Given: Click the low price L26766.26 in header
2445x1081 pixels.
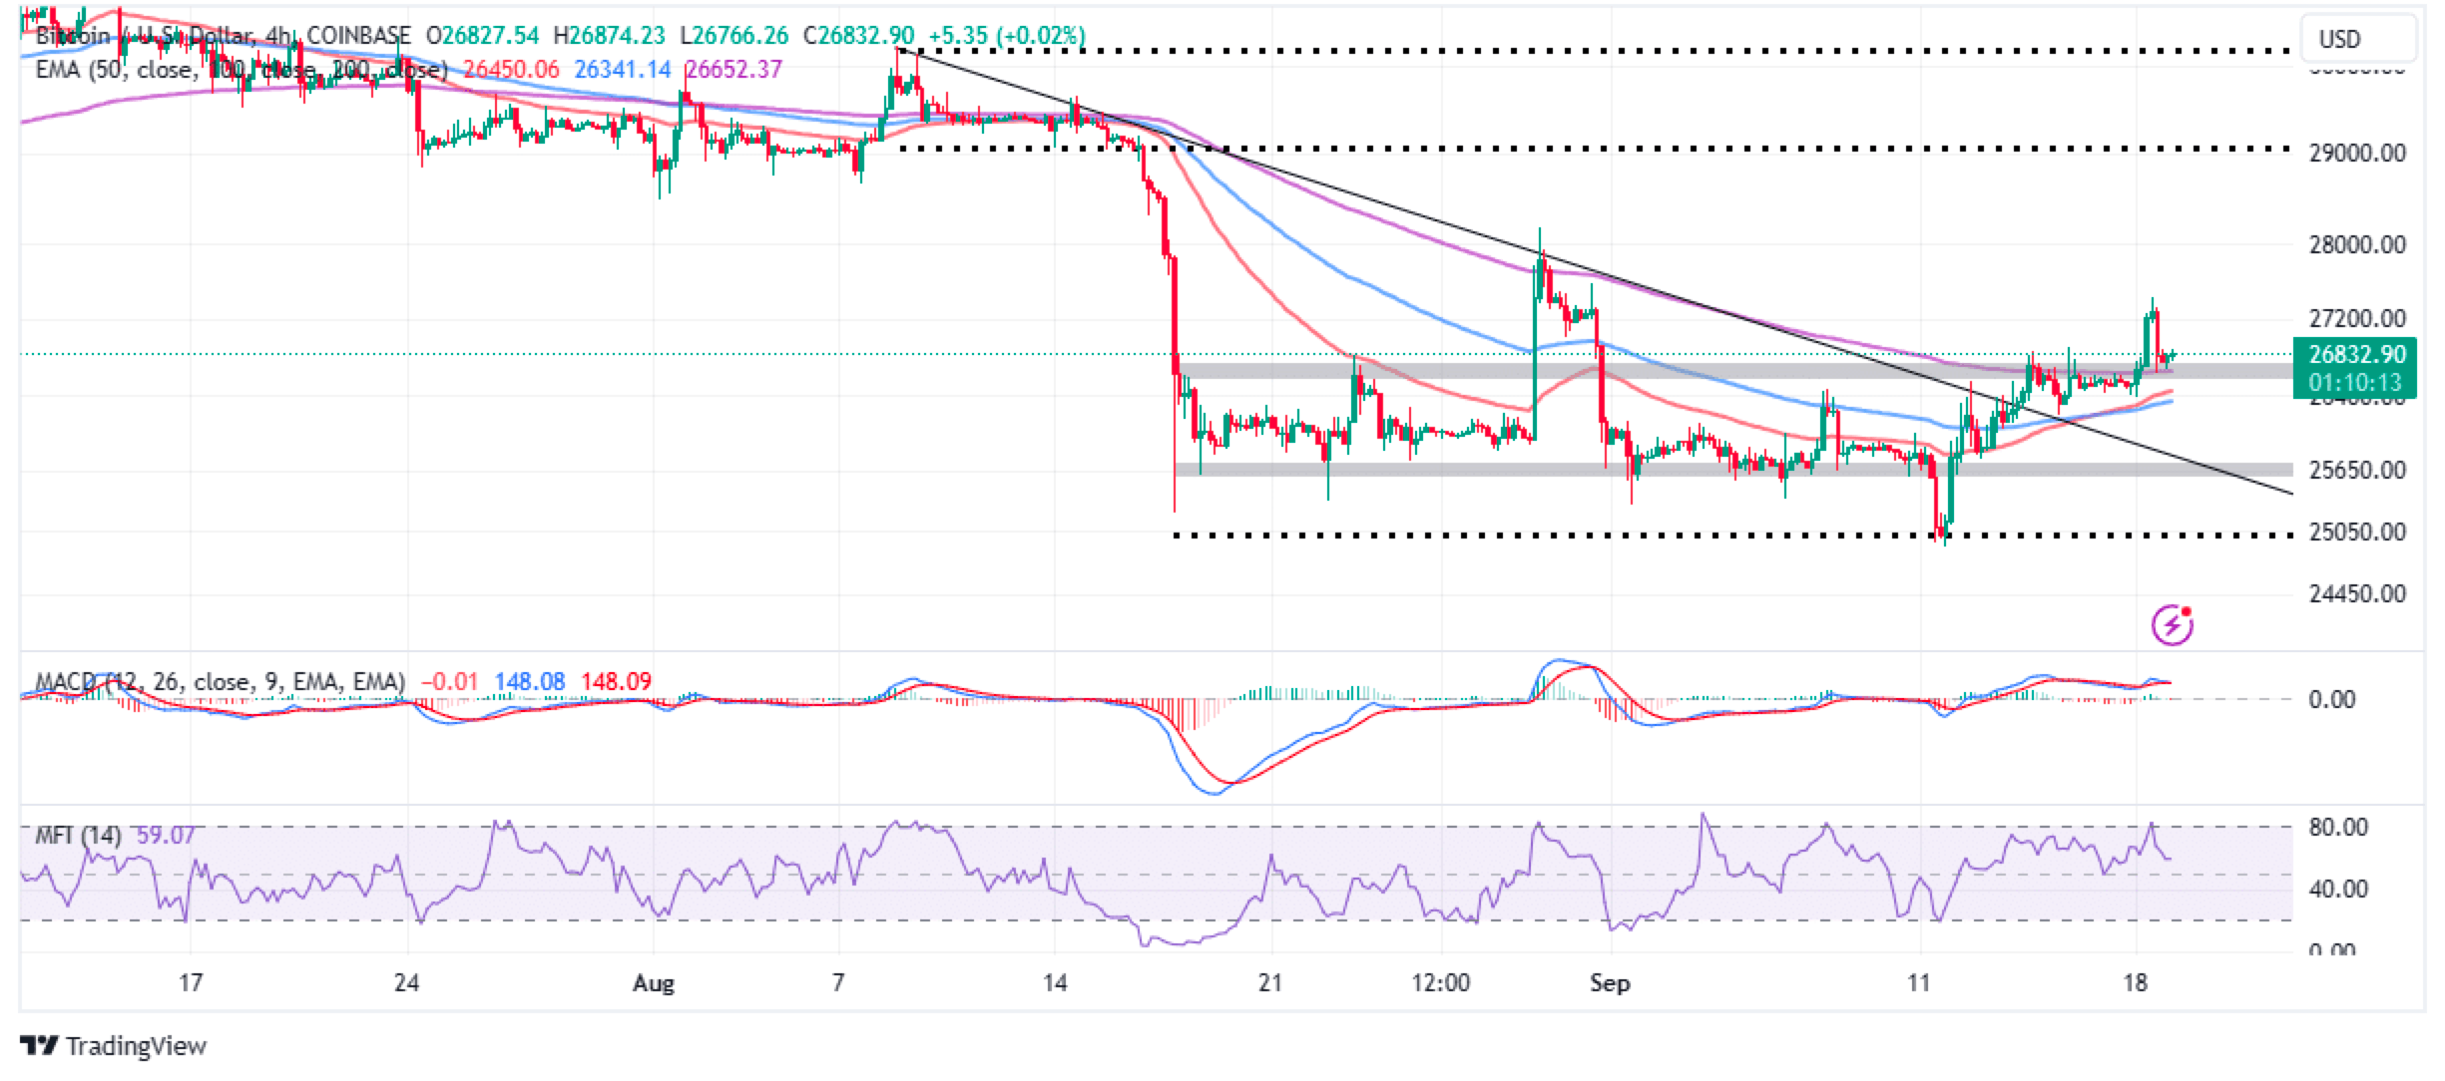Looking at the screenshot, I should click(734, 36).
